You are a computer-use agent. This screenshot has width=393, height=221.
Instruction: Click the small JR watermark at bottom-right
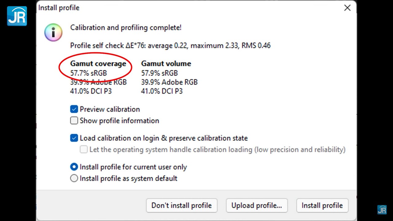coord(382,209)
